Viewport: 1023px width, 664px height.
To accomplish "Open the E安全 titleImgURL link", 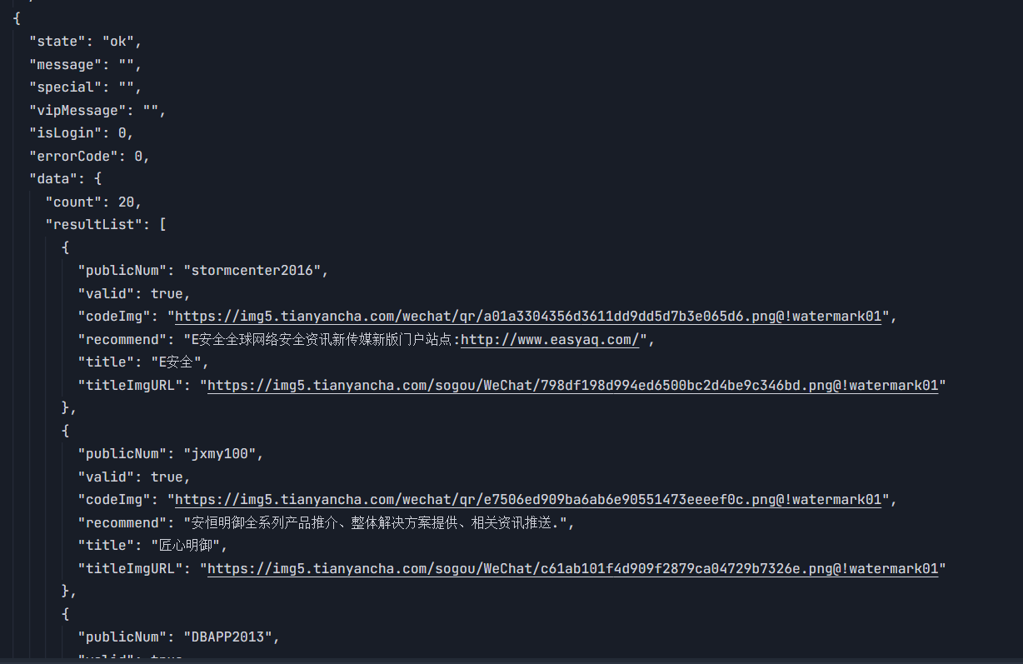I will [572, 386].
